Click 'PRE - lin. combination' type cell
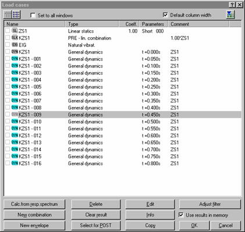 tap(90, 38)
